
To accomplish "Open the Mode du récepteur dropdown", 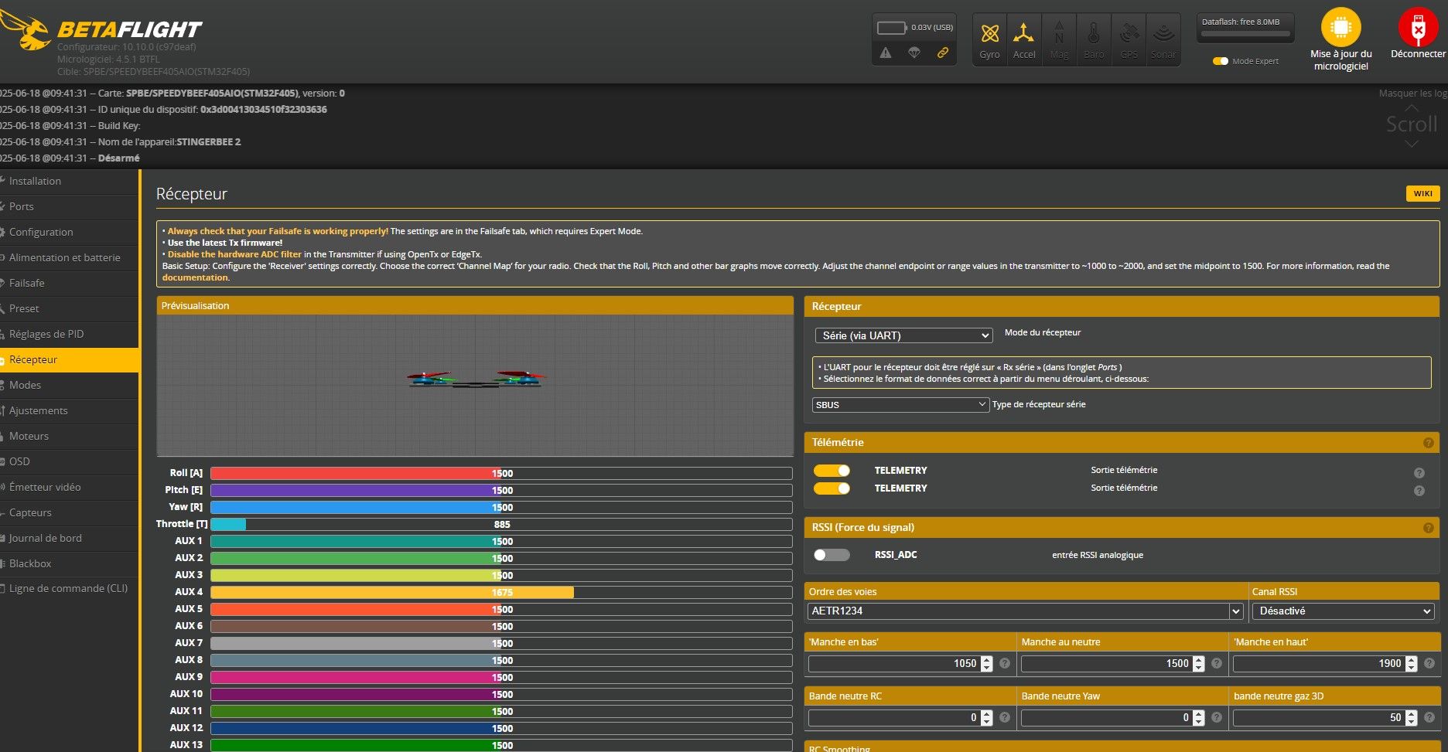I will [x=903, y=335].
